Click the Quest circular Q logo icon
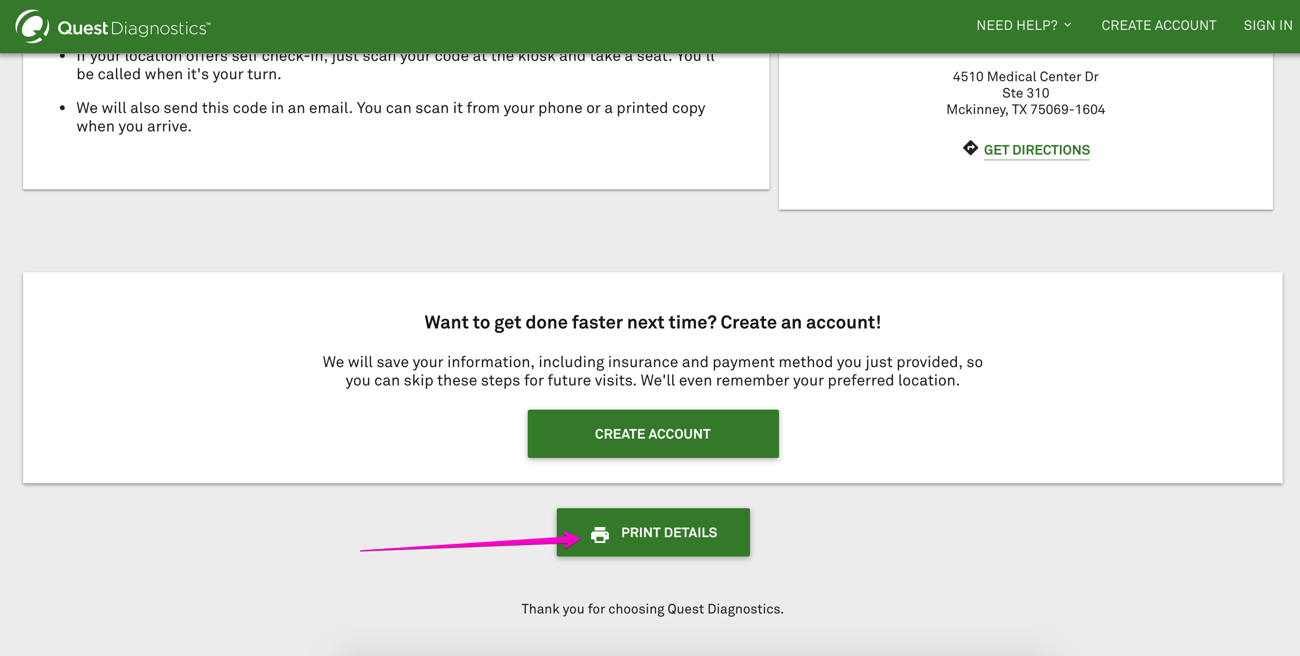Viewport: 1300px width, 656px height. coord(32,26)
